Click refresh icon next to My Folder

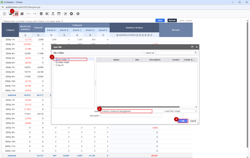[69, 60]
